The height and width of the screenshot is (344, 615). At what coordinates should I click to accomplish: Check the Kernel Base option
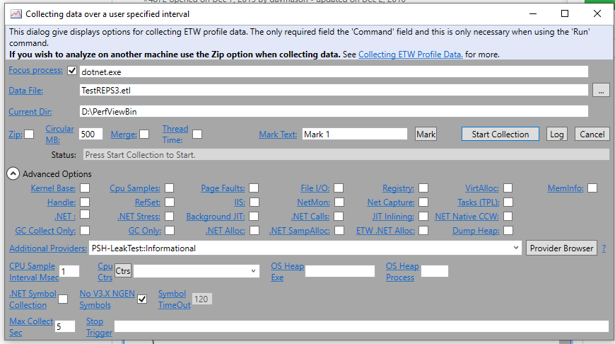85,188
